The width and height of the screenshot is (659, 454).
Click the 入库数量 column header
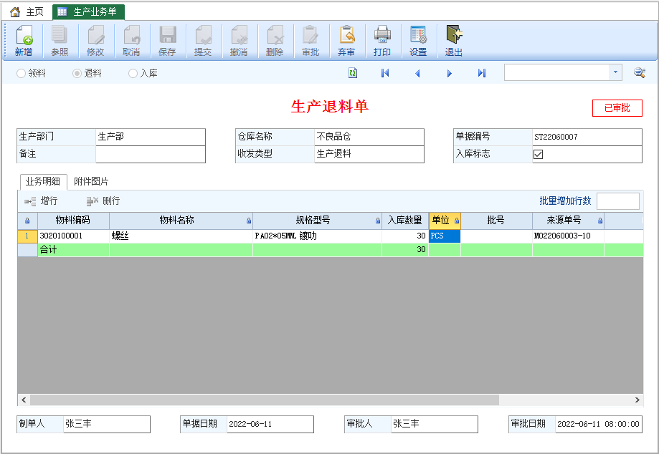pos(404,221)
